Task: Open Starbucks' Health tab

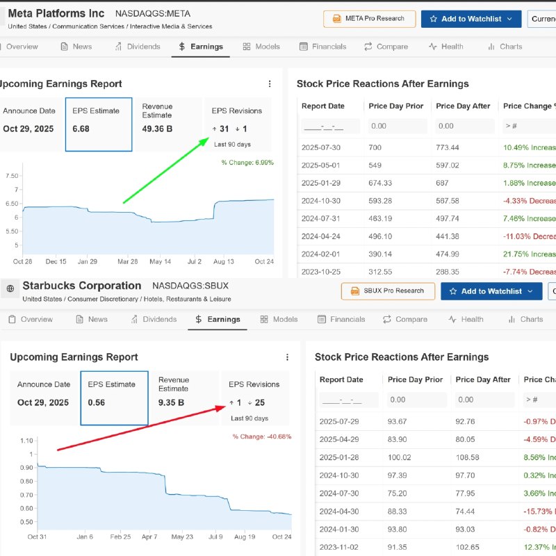Action: click(466, 320)
